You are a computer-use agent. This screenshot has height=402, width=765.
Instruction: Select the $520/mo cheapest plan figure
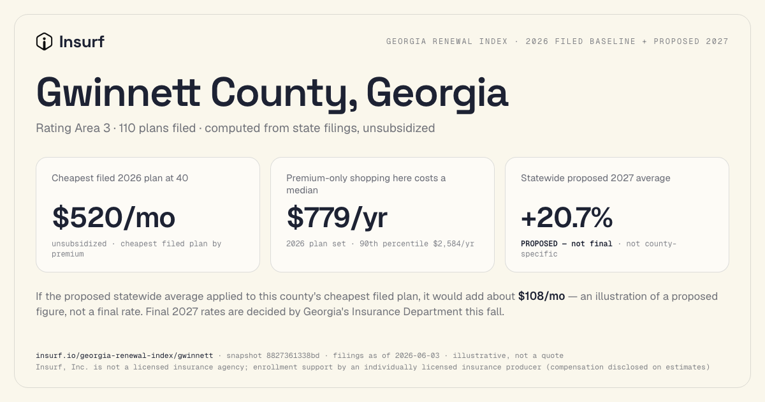click(113, 217)
